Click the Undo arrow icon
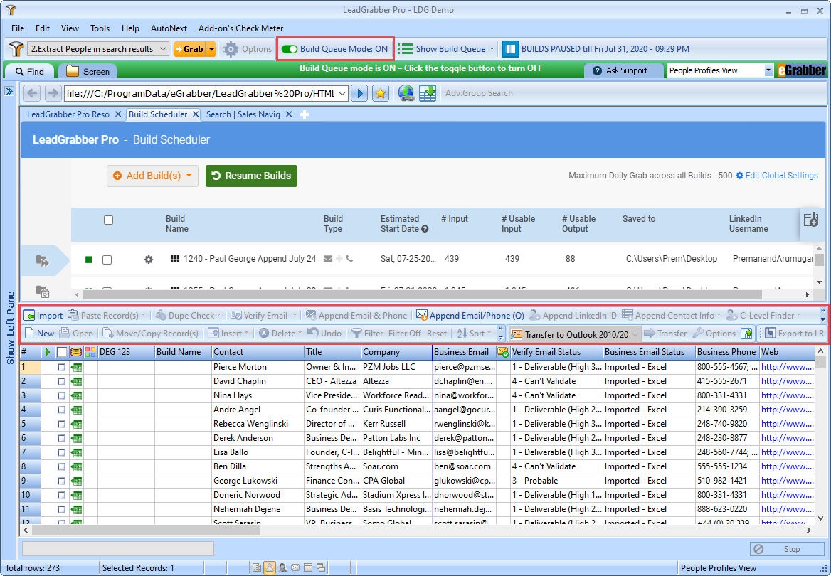The width and height of the screenshot is (831, 576). [312, 333]
